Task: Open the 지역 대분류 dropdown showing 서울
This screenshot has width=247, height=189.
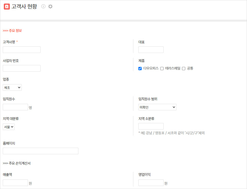Action: pyautogui.click(x=9, y=127)
